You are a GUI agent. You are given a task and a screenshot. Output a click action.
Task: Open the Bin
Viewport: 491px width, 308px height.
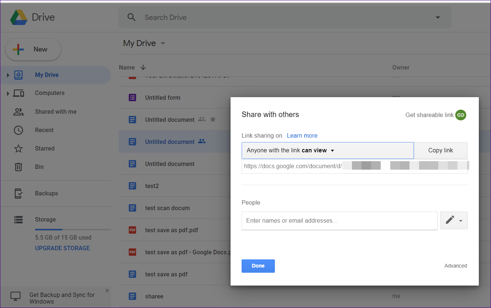[39, 167]
